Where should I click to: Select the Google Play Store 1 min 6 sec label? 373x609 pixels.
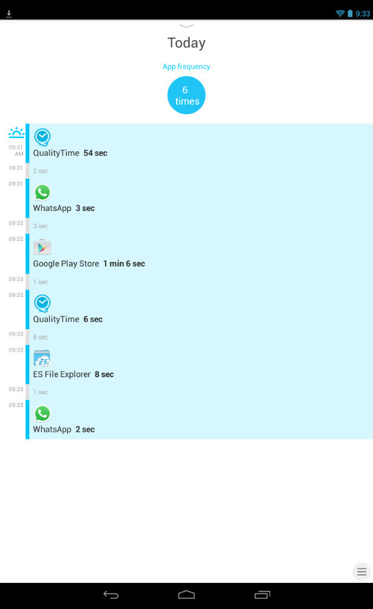(x=89, y=263)
